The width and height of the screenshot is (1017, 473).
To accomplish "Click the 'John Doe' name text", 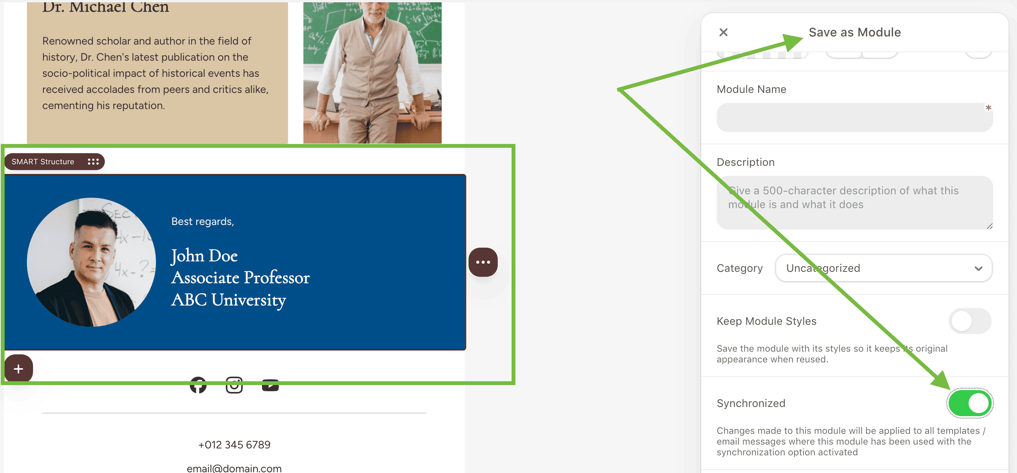I will (x=204, y=256).
